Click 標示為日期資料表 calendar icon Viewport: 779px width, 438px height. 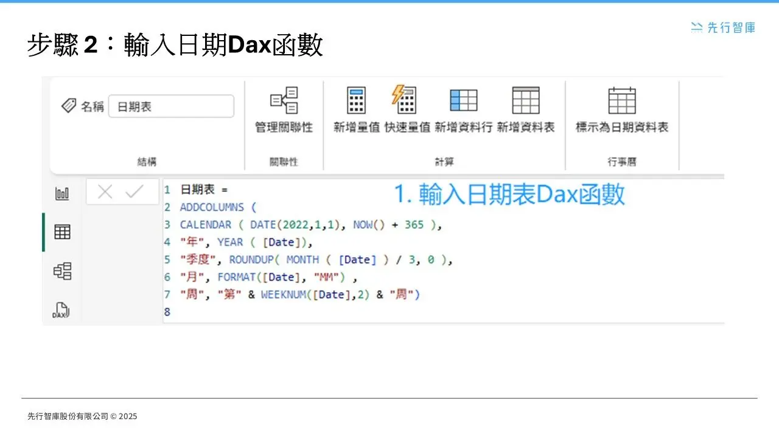(x=621, y=101)
